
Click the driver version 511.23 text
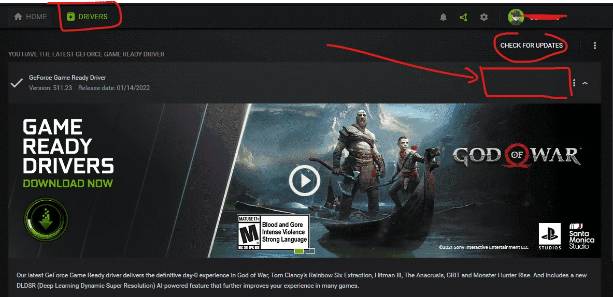click(x=50, y=88)
